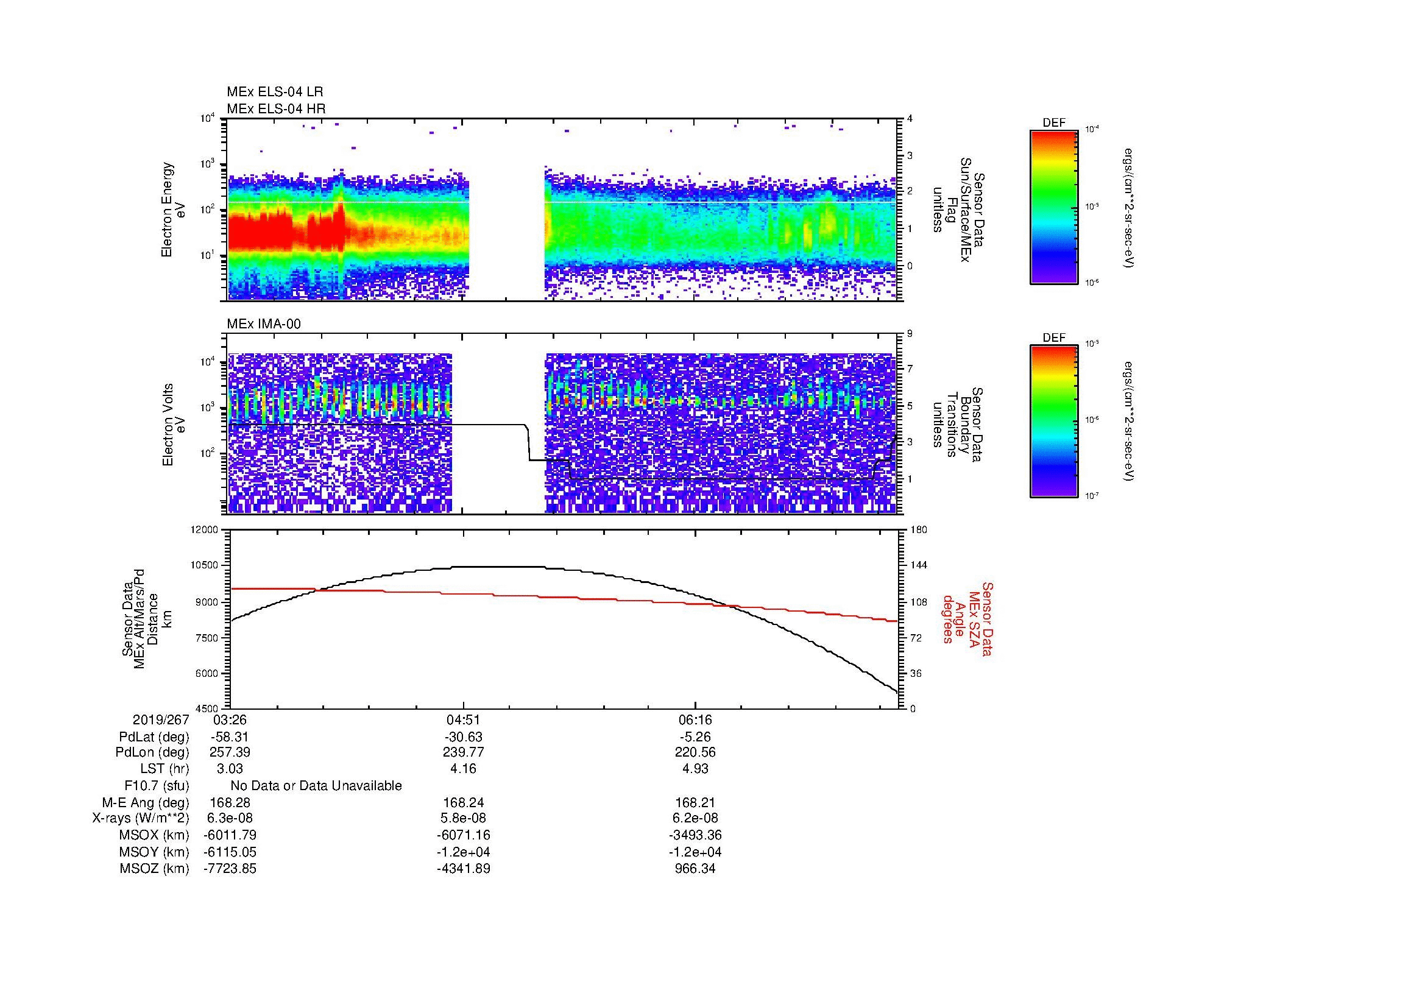Click the intense red electron flux region in ELS spectrogram

[261, 233]
